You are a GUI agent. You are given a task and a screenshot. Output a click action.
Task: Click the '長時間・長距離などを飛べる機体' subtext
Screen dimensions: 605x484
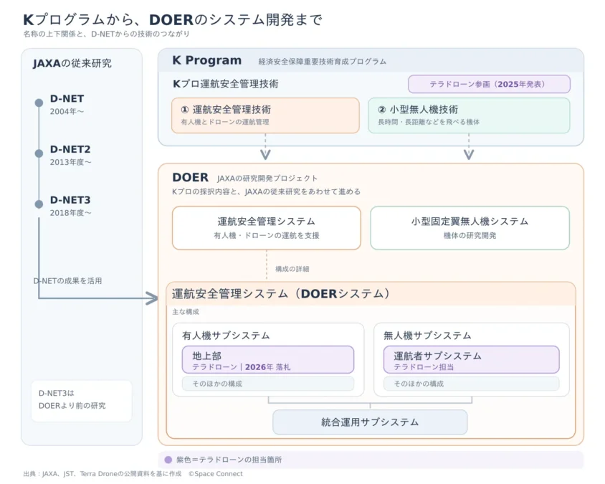click(x=429, y=122)
